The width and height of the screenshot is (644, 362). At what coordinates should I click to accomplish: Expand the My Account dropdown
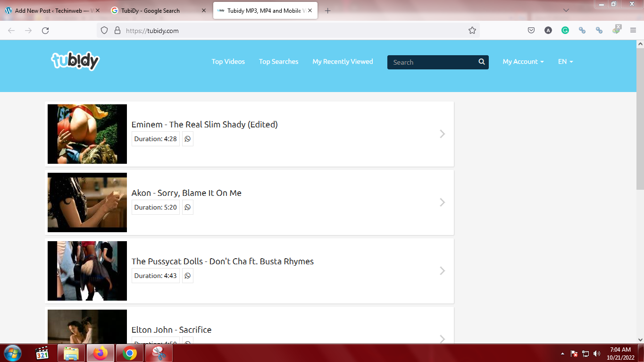click(523, 62)
